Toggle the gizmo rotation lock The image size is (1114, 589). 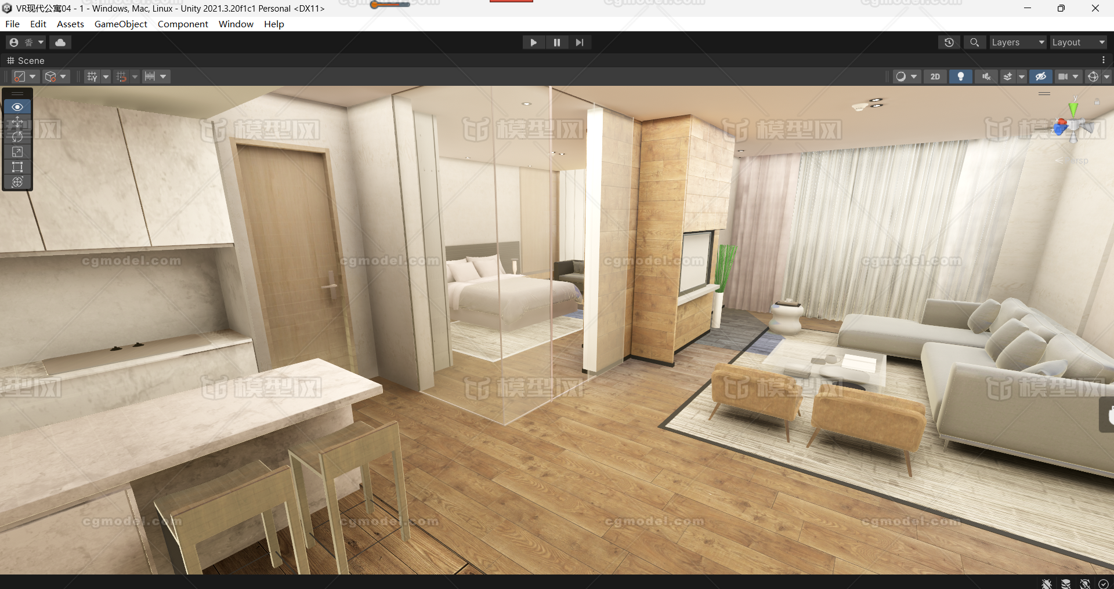click(x=1097, y=101)
